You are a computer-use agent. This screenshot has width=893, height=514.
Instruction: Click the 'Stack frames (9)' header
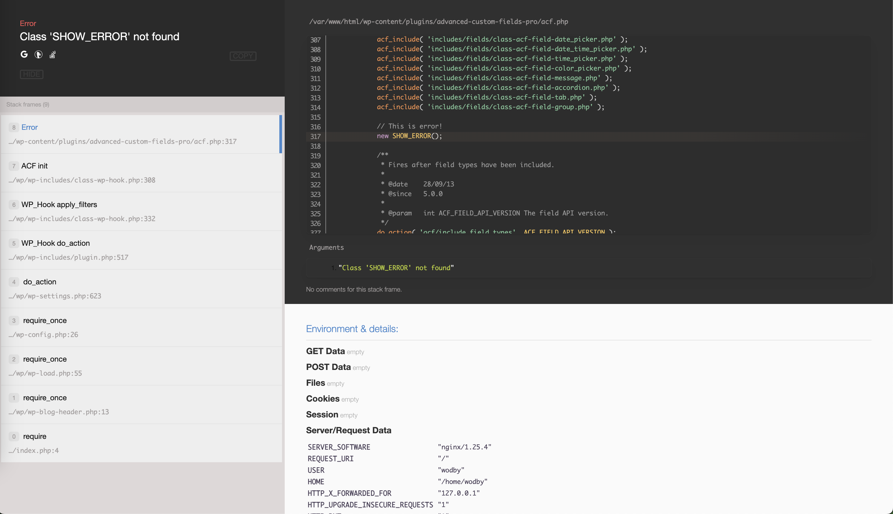[x=28, y=105]
